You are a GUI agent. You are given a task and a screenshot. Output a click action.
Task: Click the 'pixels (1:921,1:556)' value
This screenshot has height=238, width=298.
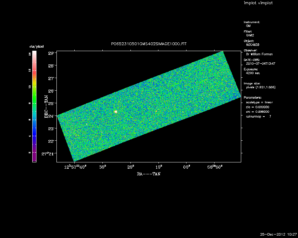[x=261, y=87]
